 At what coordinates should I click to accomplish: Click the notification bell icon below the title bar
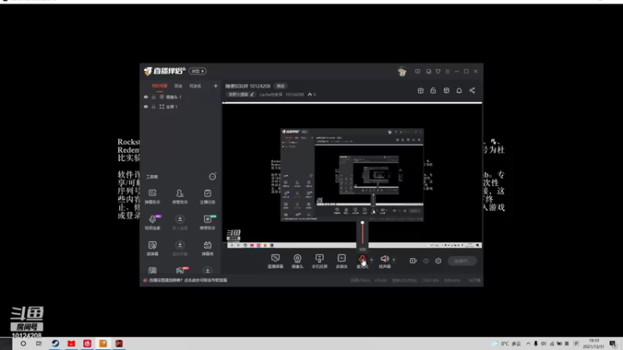459,90
